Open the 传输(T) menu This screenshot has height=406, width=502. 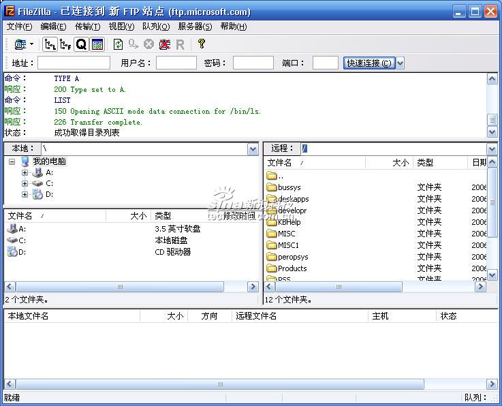[x=87, y=27]
